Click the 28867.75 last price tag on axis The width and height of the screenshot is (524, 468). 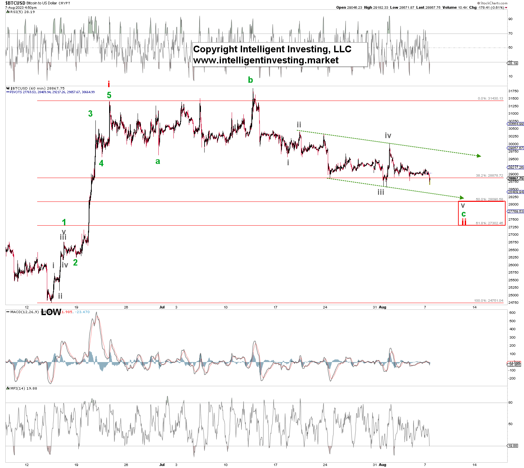516,179
